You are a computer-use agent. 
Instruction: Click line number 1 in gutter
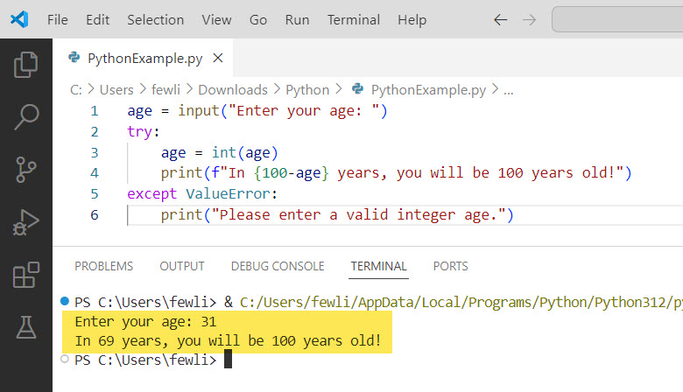[x=94, y=111]
